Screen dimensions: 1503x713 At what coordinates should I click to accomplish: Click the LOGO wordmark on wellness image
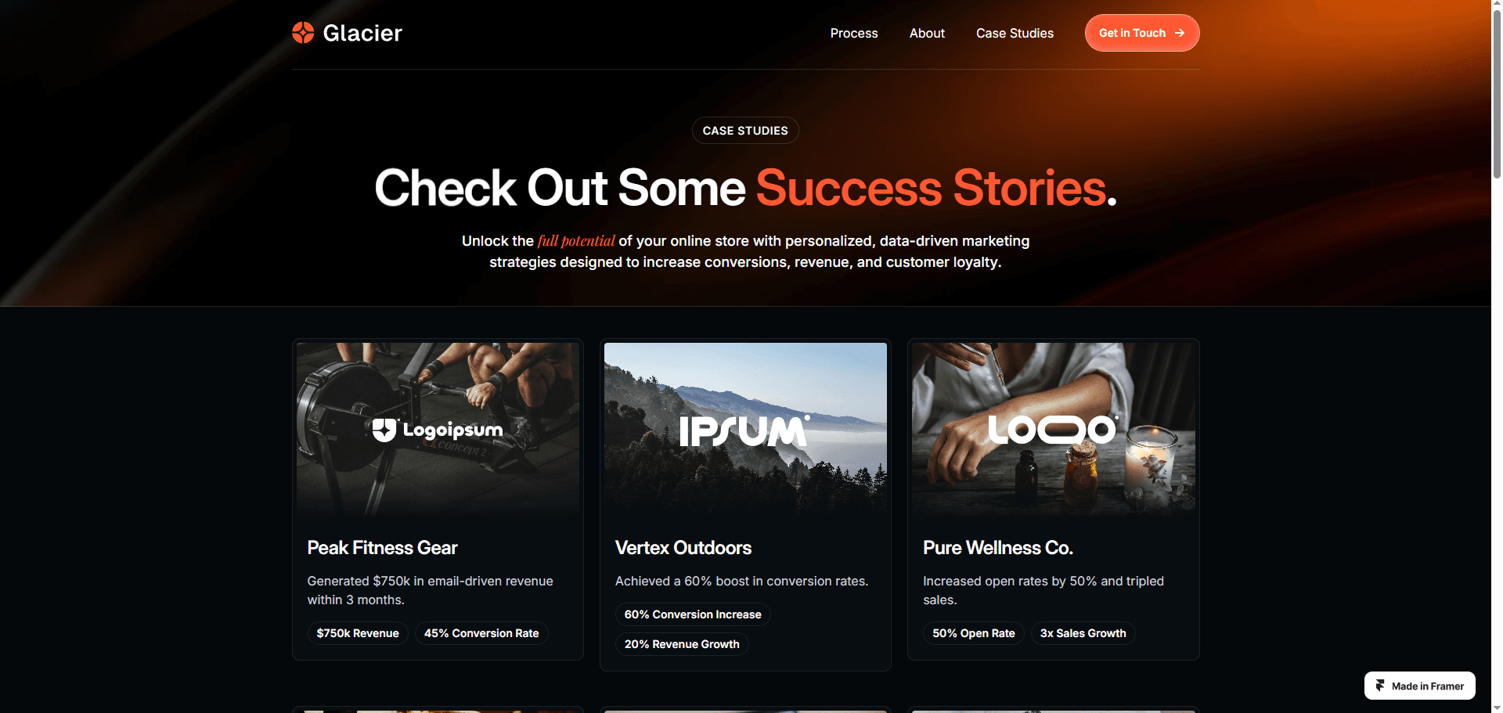(1054, 429)
